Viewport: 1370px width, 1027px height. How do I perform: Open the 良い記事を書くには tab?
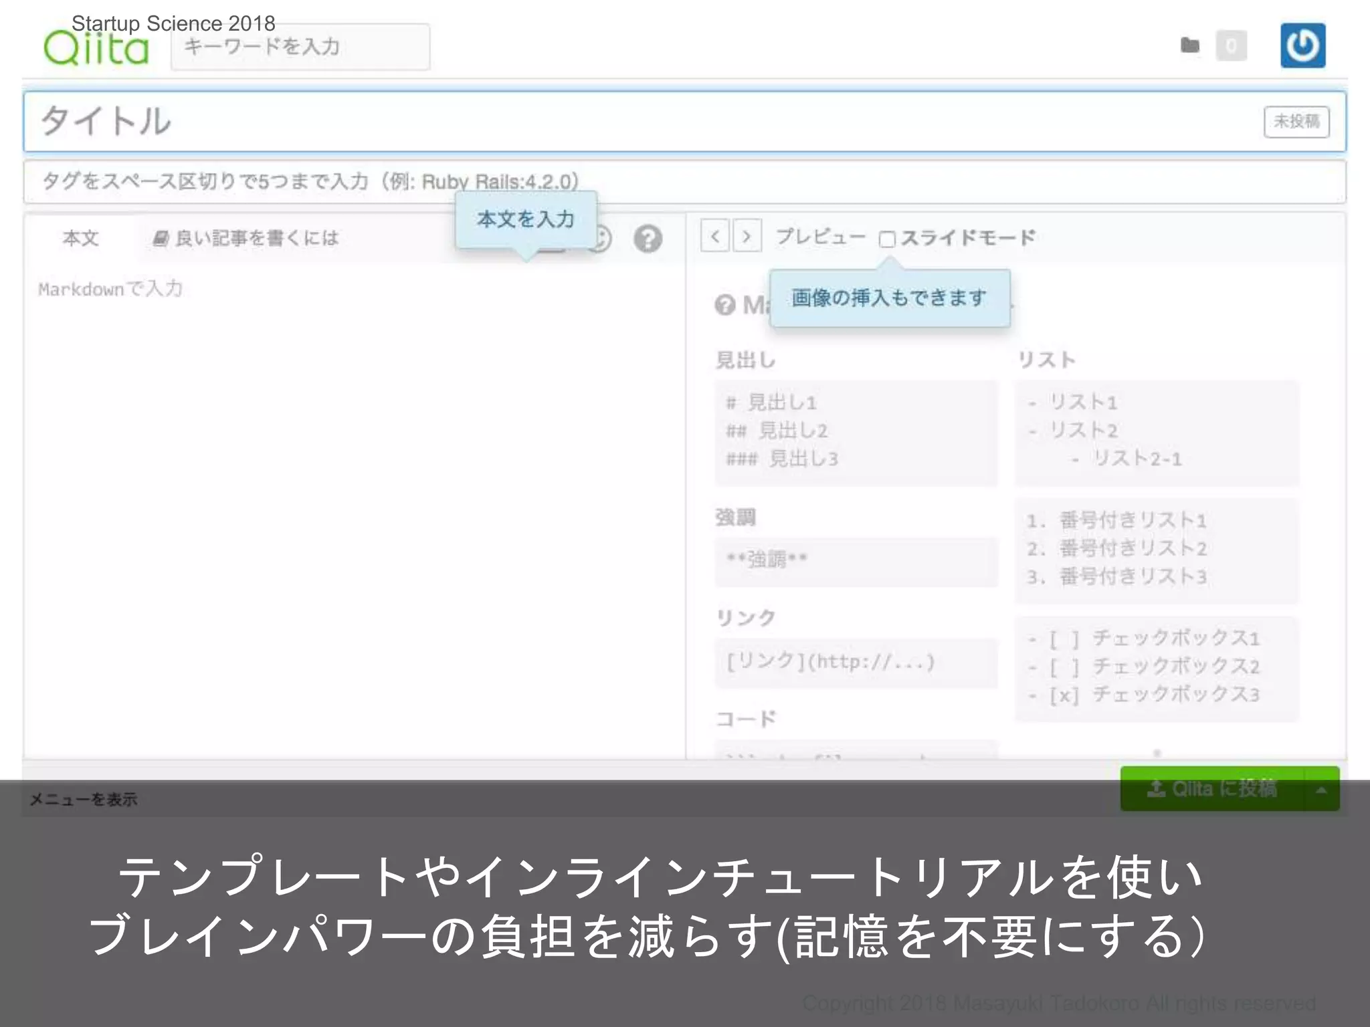[x=246, y=238]
